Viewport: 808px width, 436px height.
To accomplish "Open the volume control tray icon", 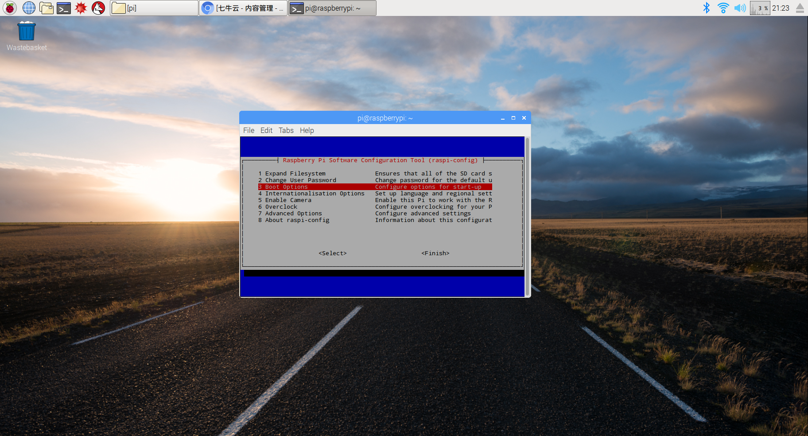I will pyautogui.click(x=740, y=8).
